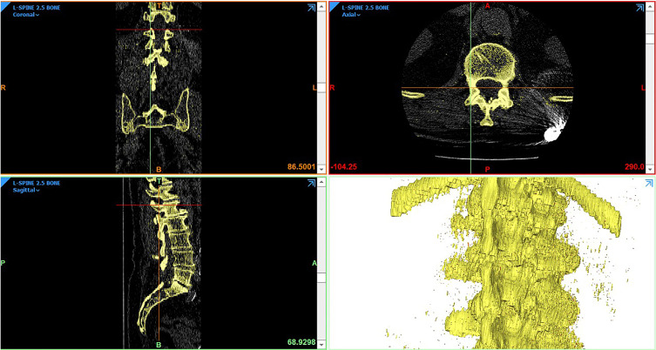The image size is (656, 350).
Task: Click Axial scrollbar up arrow
Action: coord(649,6)
